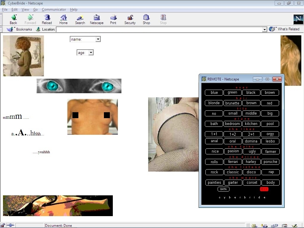The image size is (304, 228).
Task: Print the page using the Print icon
Action: click(113, 19)
